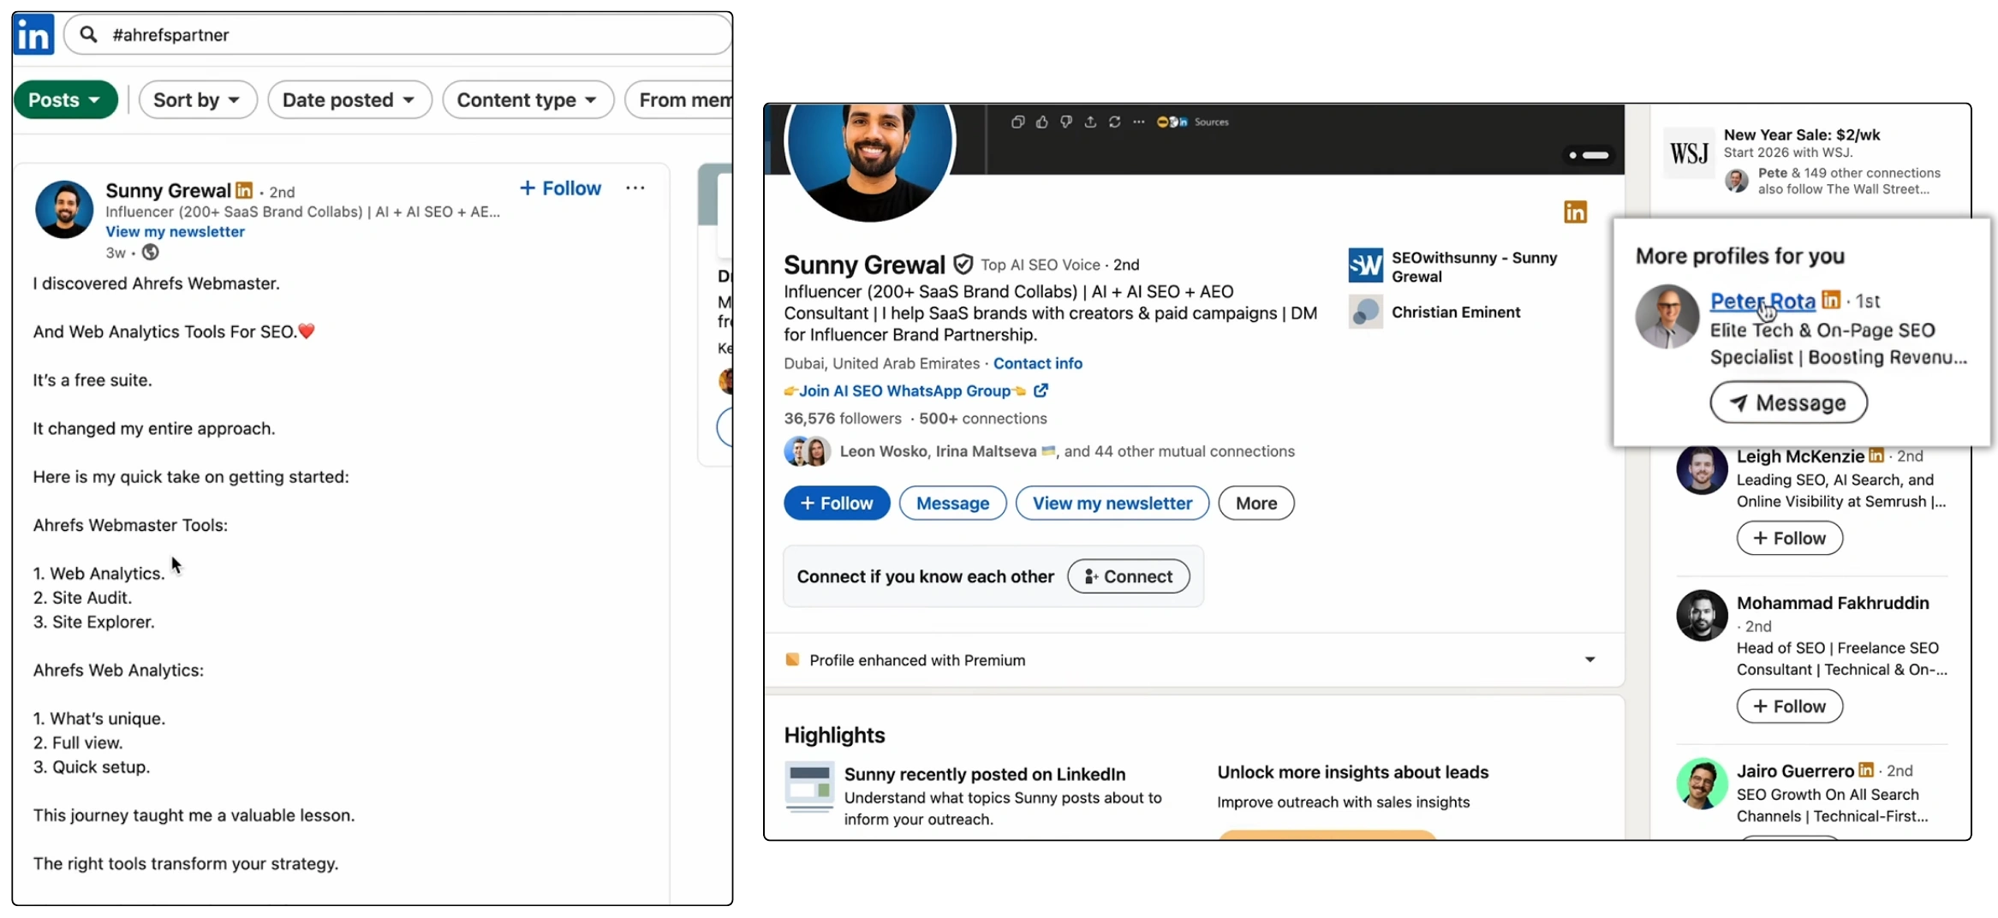Open the Date posted dropdown
This screenshot has height=918, width=1998.
(349, 100)
